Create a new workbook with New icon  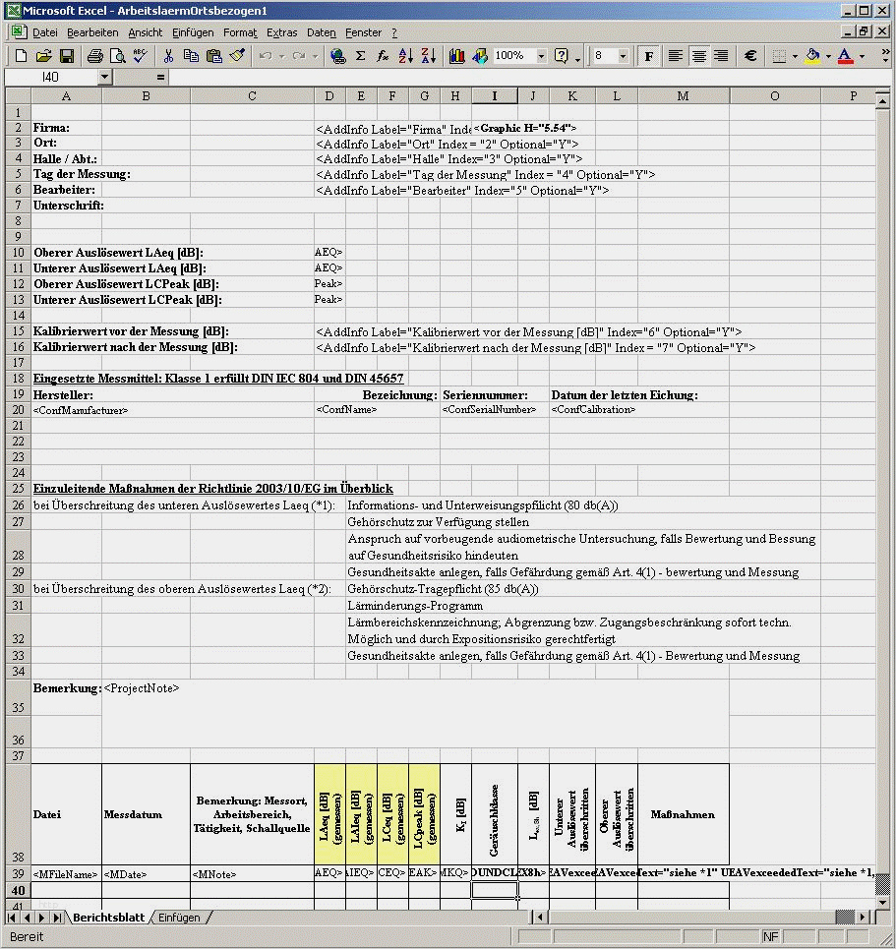[21, 56]
